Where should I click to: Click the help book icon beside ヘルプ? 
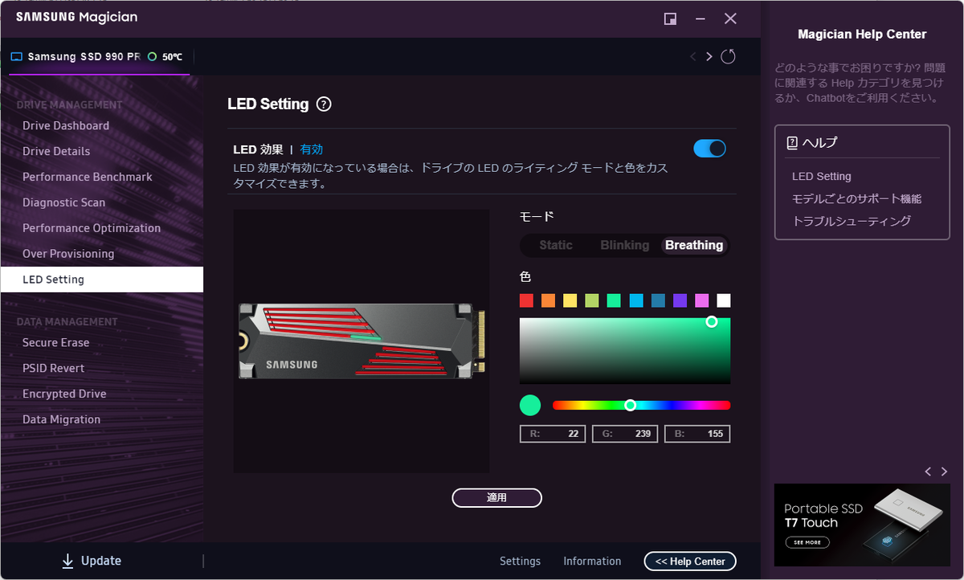tap(793, 143)
